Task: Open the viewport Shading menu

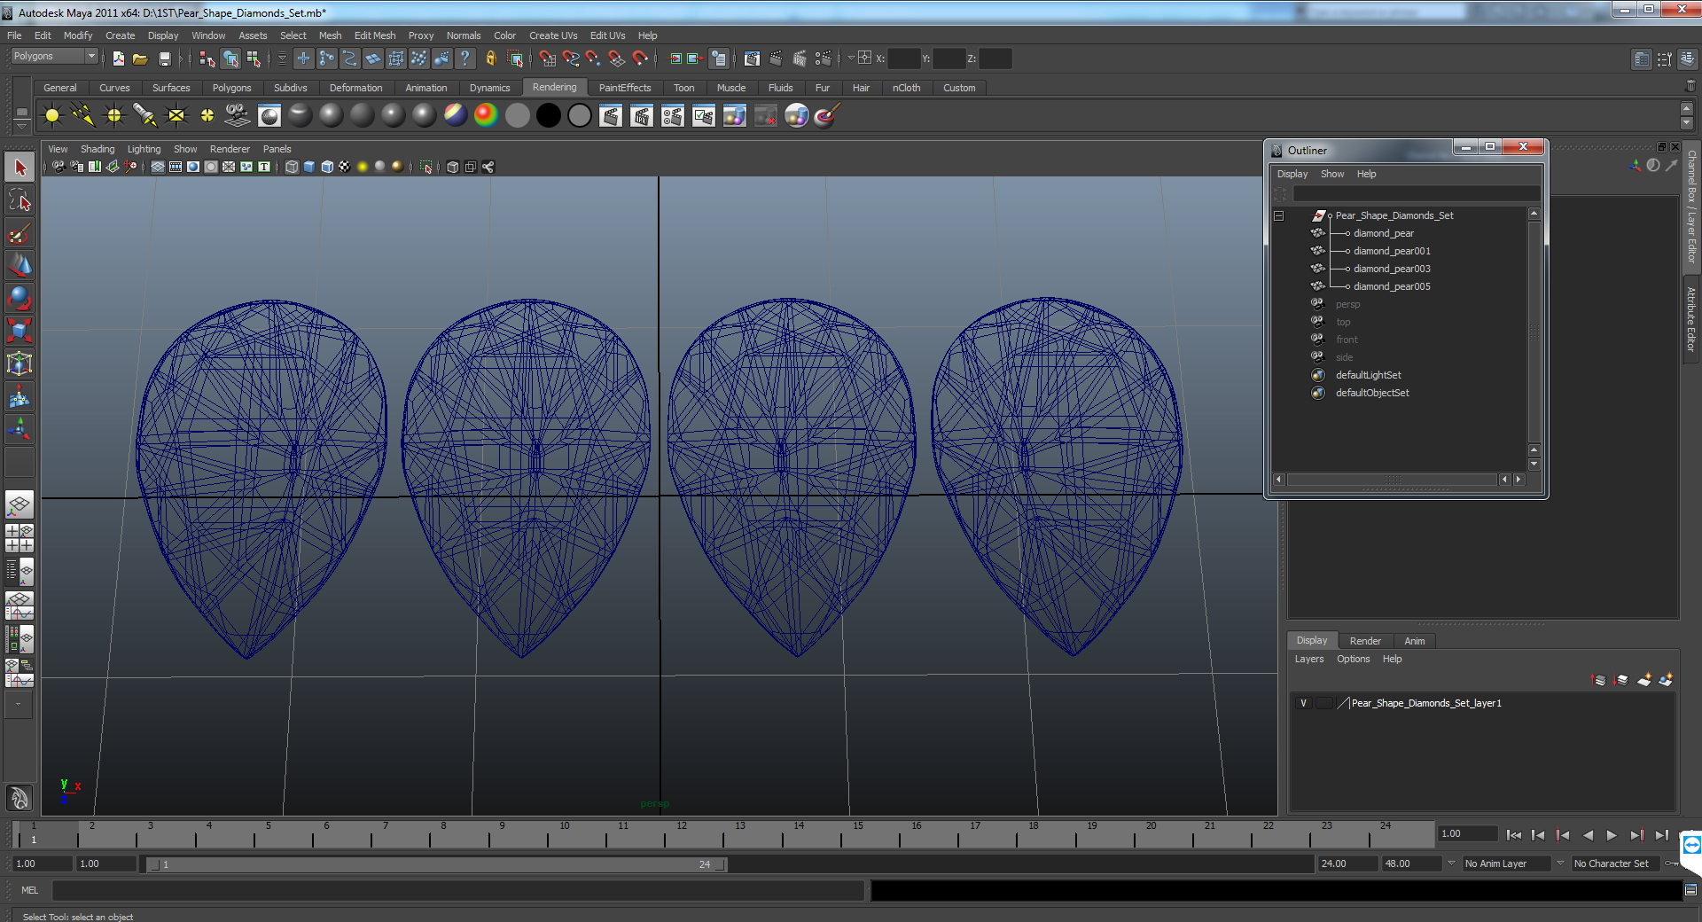Action: pos(98,149)
